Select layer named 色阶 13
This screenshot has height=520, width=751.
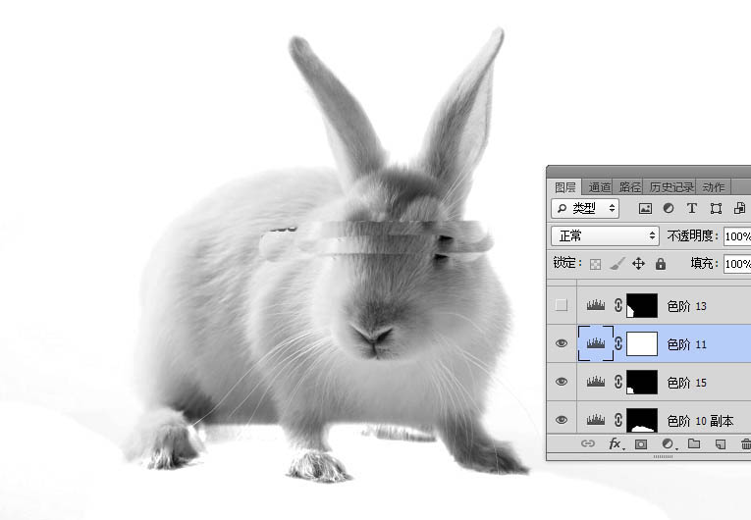(687, 306)
